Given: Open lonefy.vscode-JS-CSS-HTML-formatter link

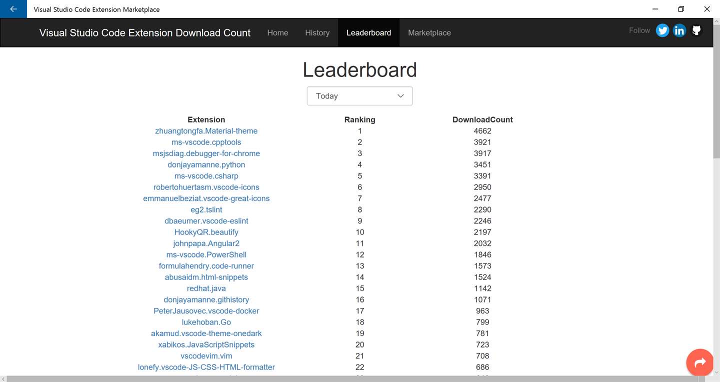Looking at the screenshot, I should pyautogui.click(x=206, y=367).
